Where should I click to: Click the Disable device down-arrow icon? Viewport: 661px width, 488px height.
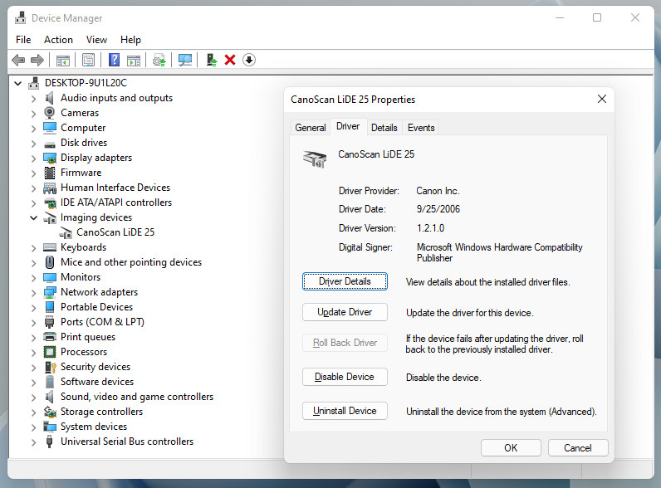[x=249, y=60]
